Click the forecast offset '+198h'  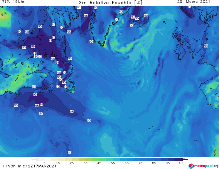coord(9,166)
